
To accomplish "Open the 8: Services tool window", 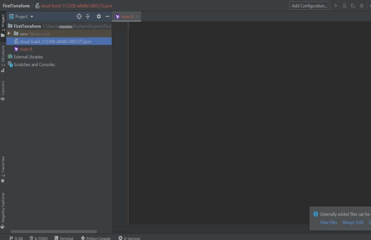I will coord(129,238).
